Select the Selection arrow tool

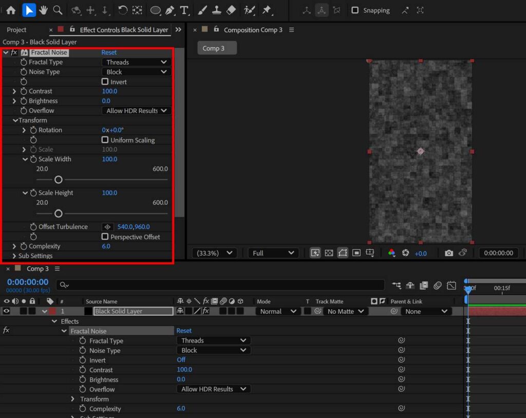point(29,10)
